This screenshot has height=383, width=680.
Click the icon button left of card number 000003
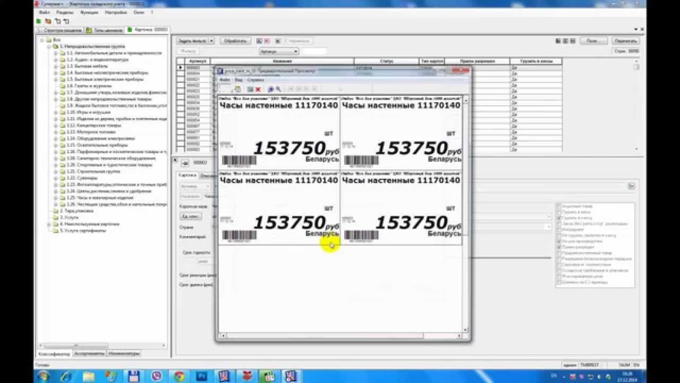(186, 163)
